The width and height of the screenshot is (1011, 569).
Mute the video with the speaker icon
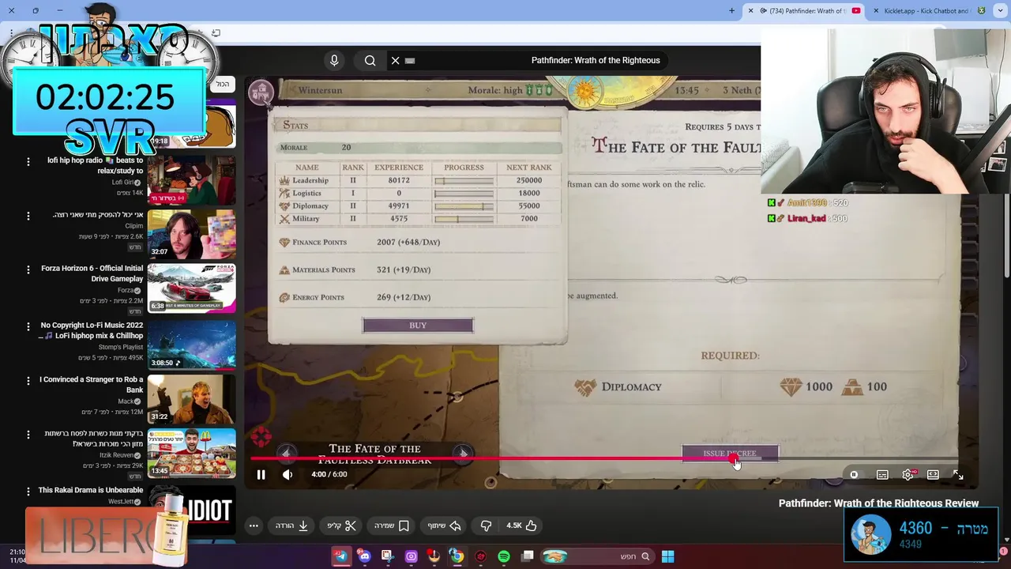(288, 474)
